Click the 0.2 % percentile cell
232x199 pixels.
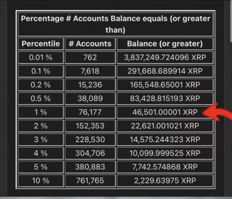tap(41, 85)
